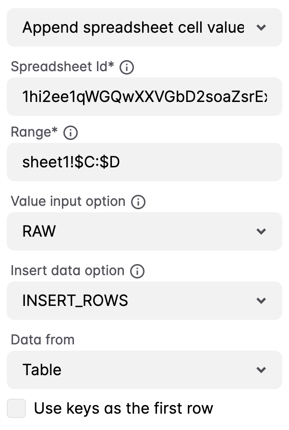Click the Data from label

(42, 340)
